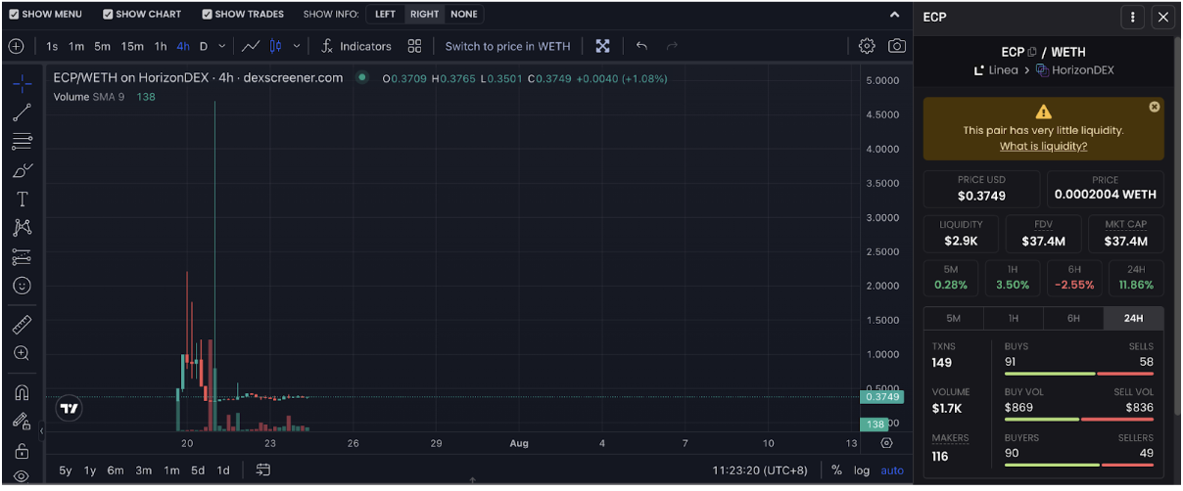Select the D timeframe
The width and height of the screenshot is (1183, 491).
point(204,46)
